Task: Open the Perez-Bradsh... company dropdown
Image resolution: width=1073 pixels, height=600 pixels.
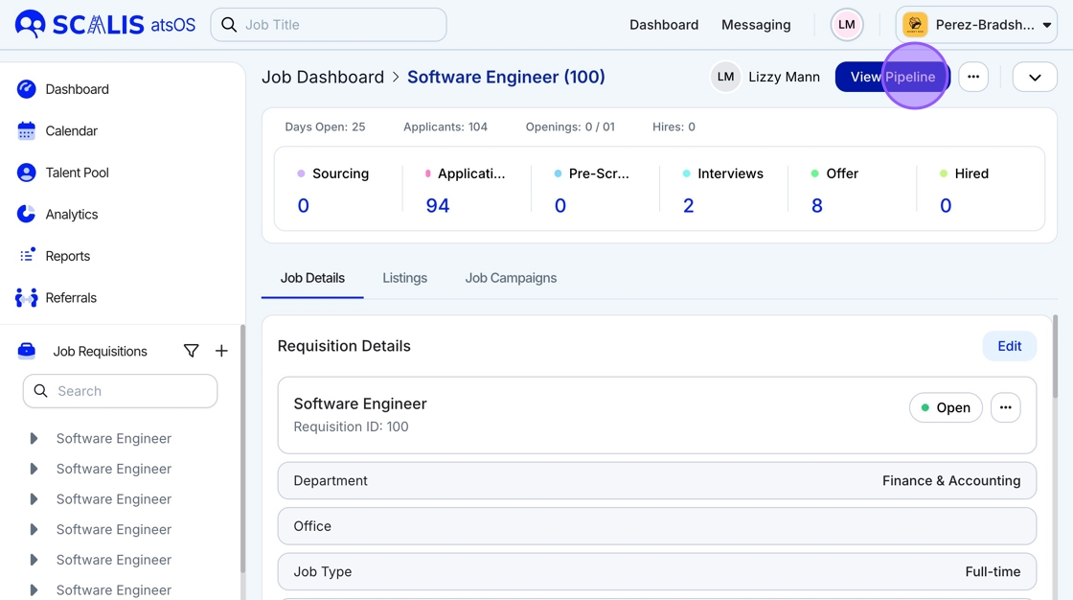Action: pos(976,25)
